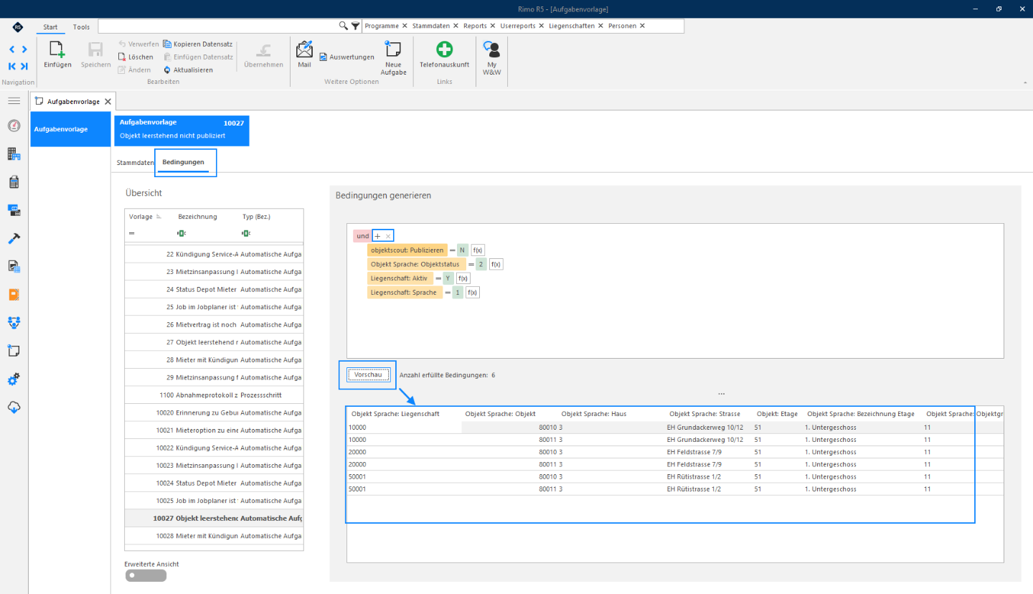Open the Tools ribbon tab
The width and height of the screenshot is (1033, 594).
[x=82, y=27]
